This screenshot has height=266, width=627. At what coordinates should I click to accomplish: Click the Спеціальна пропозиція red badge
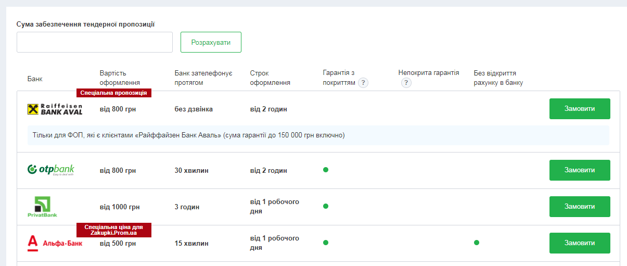pyautogui.click(x=114, y=93)
